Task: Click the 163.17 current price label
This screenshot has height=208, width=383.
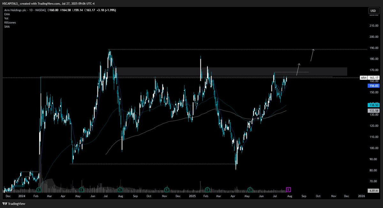Action: point(373,78)
